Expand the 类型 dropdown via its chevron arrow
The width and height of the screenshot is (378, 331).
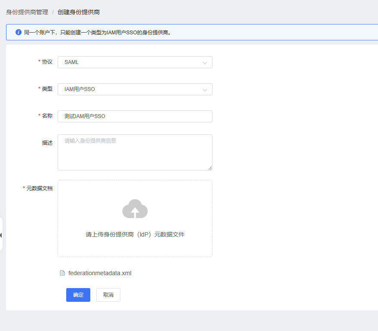pyautogui.click(x=205, y=90)
